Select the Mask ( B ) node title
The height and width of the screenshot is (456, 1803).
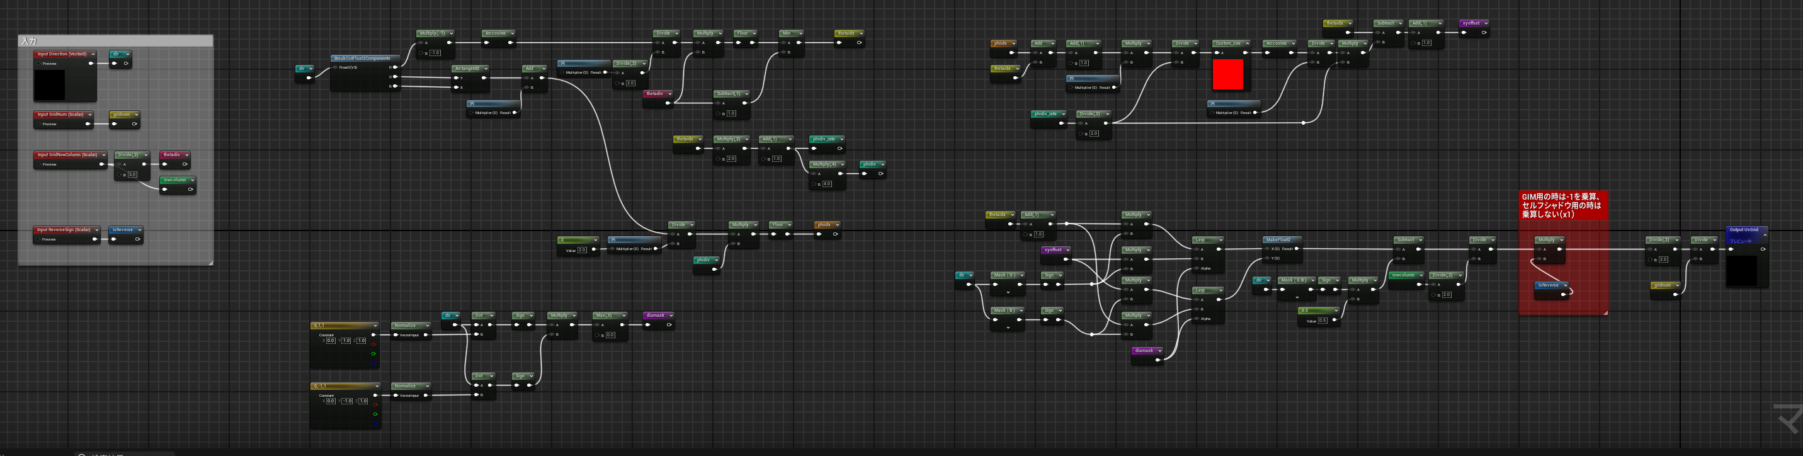[1004, 311]
